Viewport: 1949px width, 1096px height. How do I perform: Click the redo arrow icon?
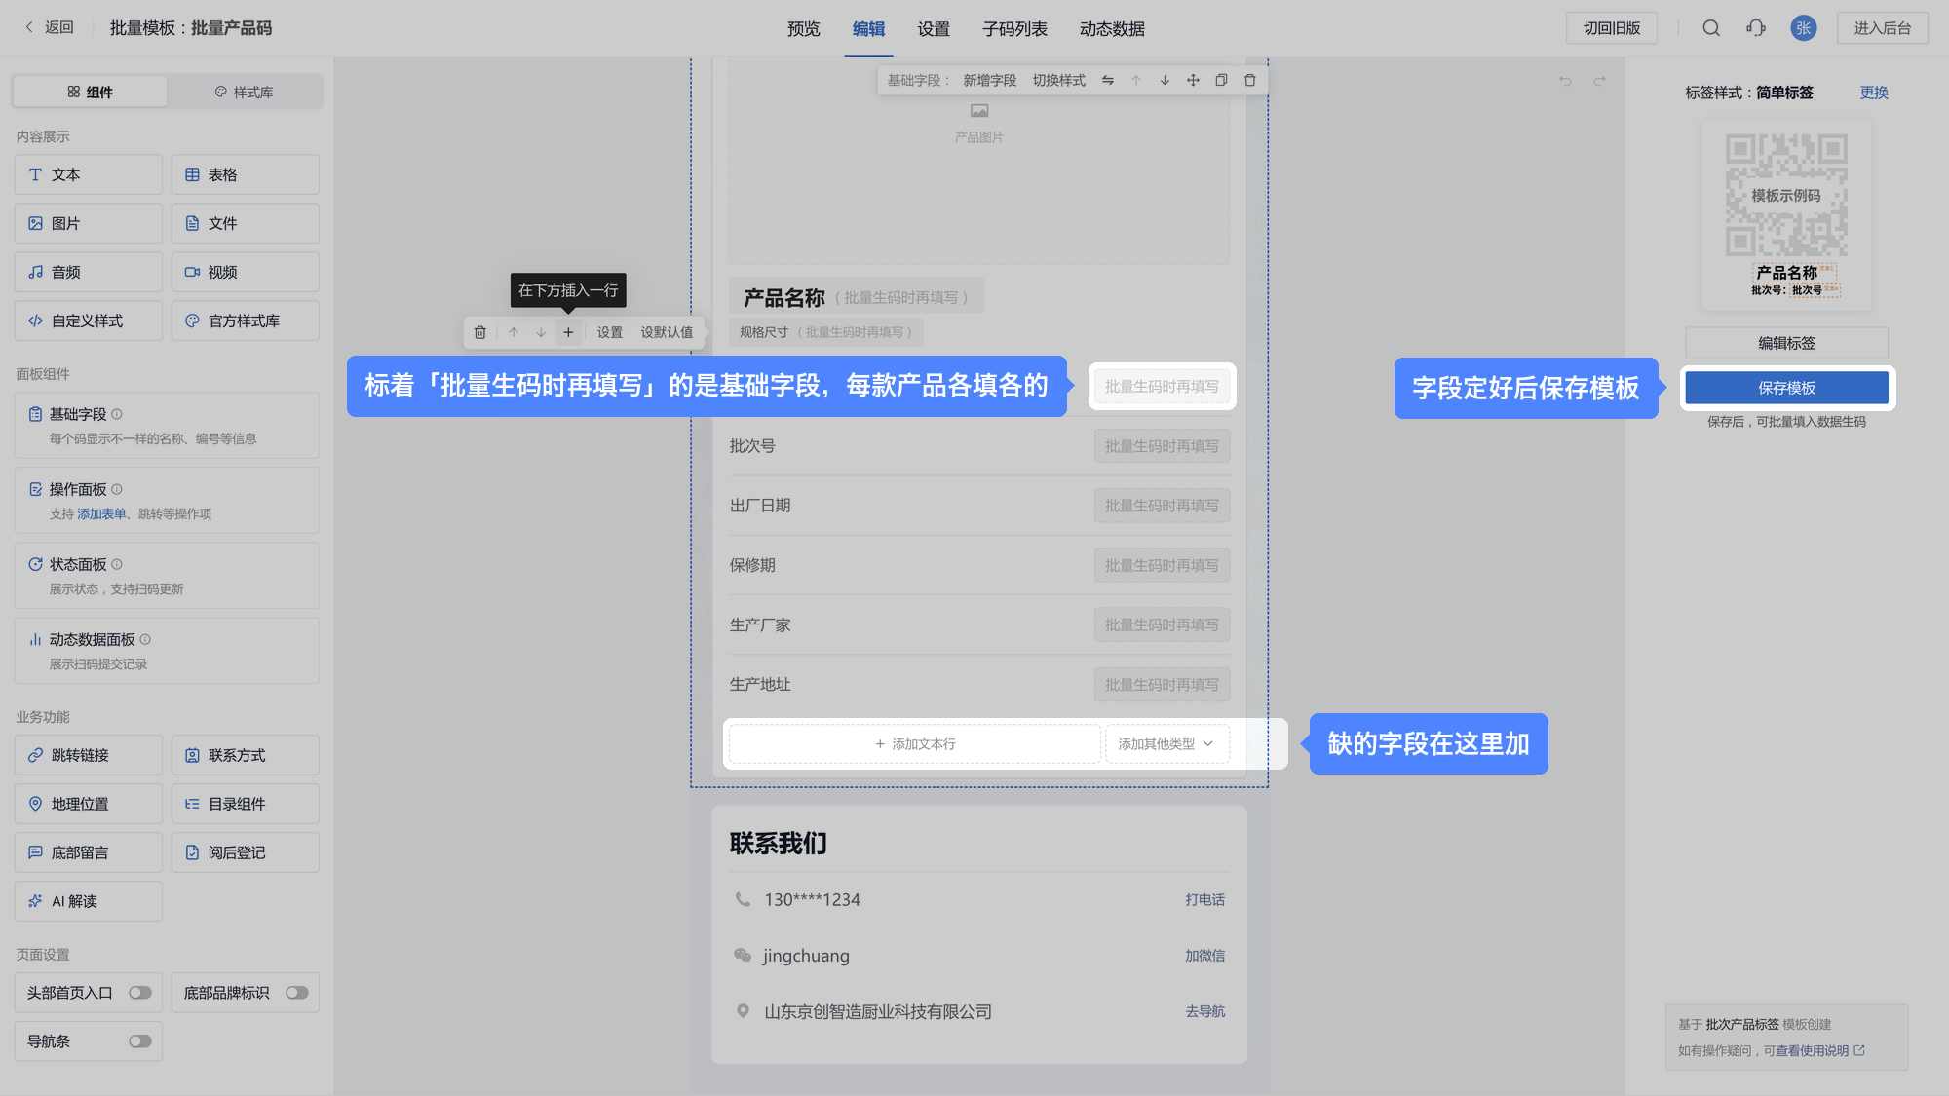point(1599,81)
